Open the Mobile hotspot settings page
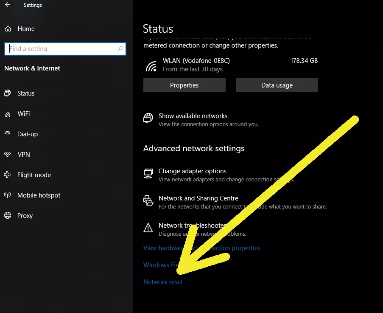This screenshot has width=383, height=313. (39, 195)
